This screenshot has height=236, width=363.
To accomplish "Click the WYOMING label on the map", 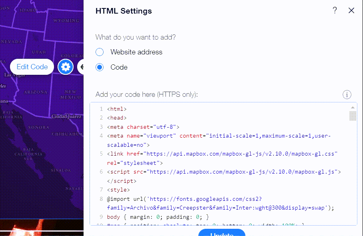I will (66, 21).
